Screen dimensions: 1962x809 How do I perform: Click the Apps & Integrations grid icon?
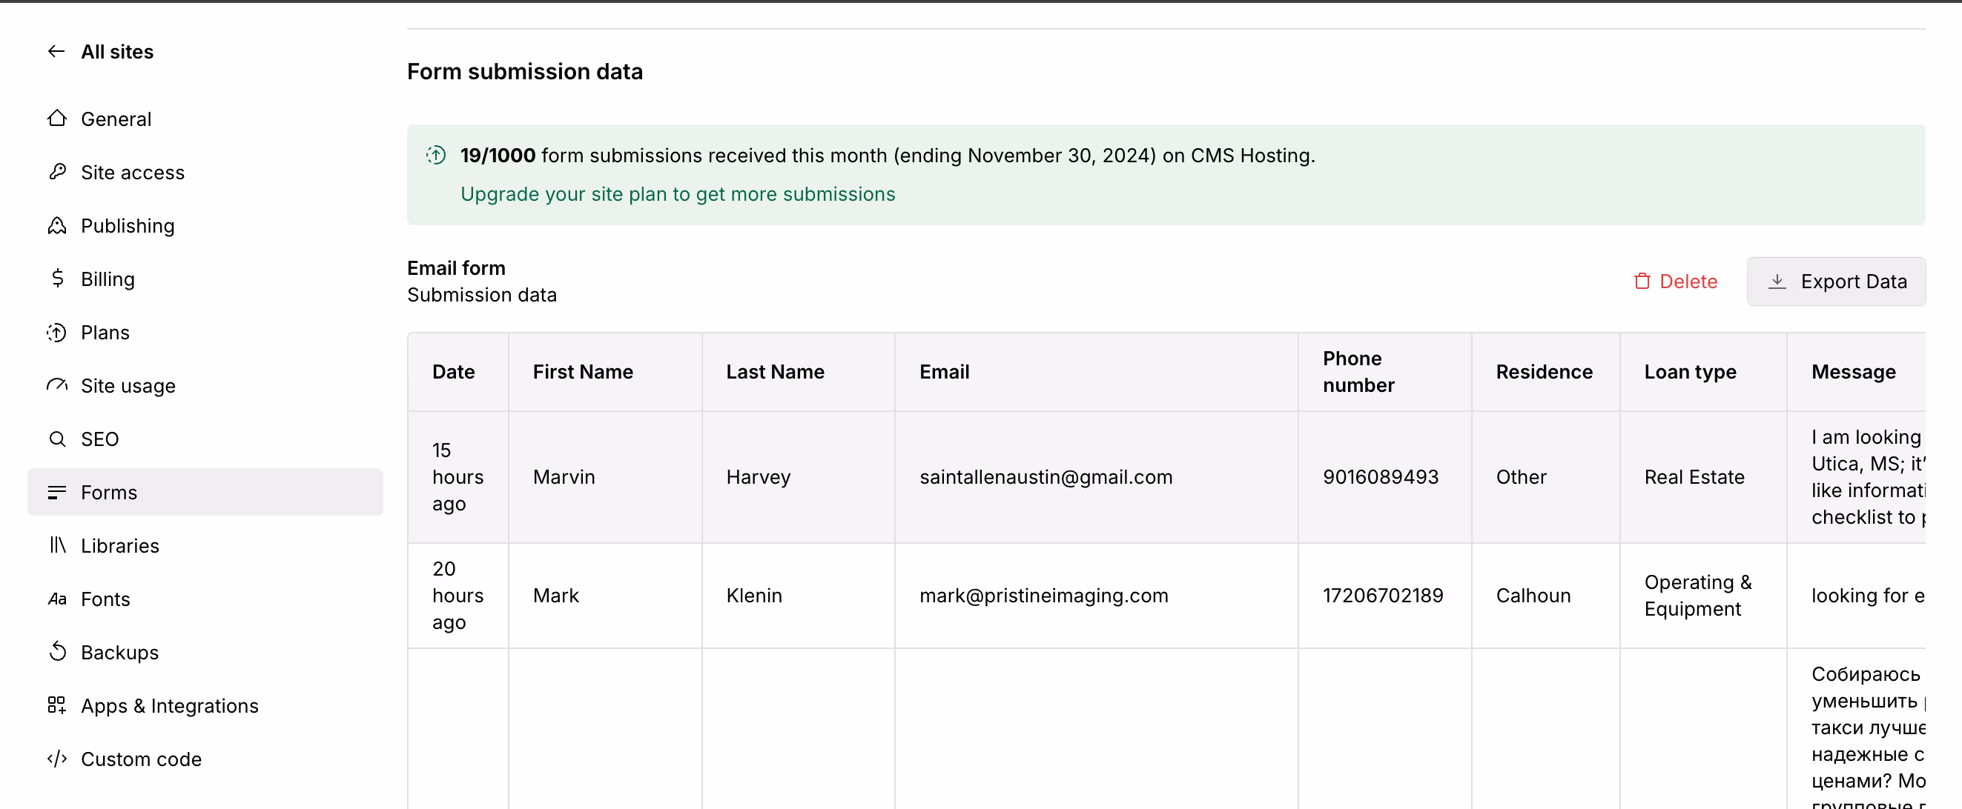click(x=57, y=705)
